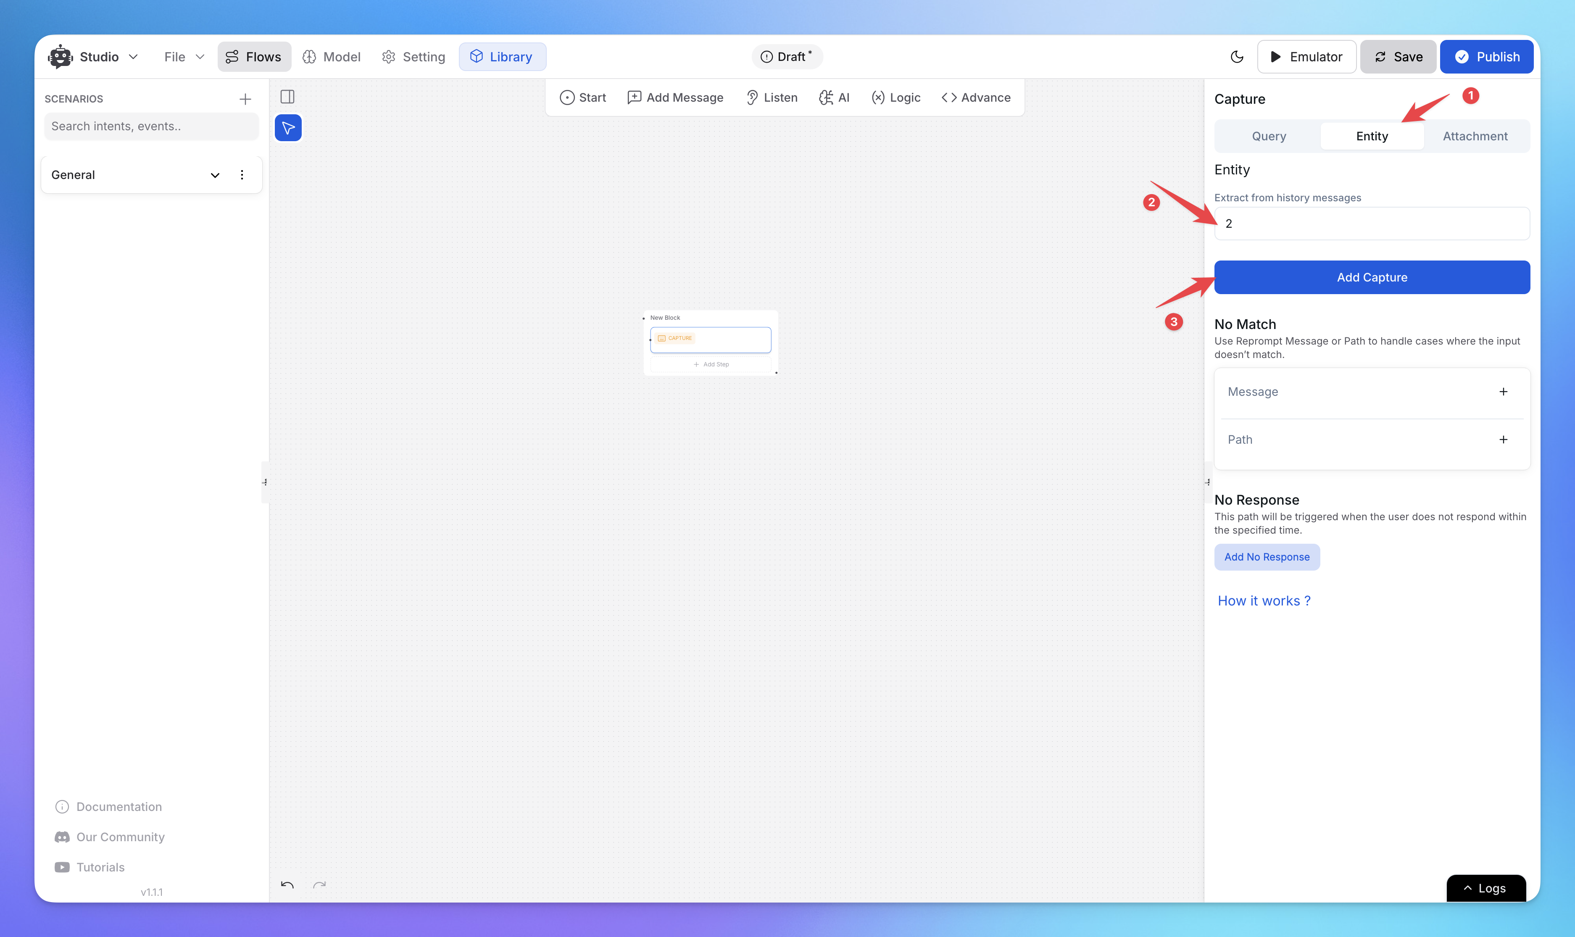
Task: Add a new scenario with plus icon
Action: coord(245,99)
